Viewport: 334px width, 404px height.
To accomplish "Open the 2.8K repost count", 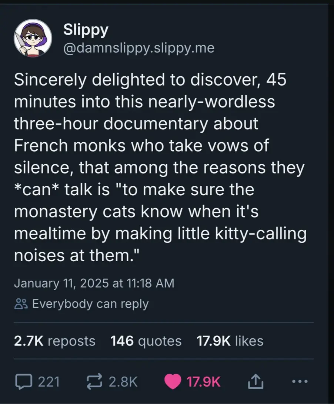I will (123, 382).
